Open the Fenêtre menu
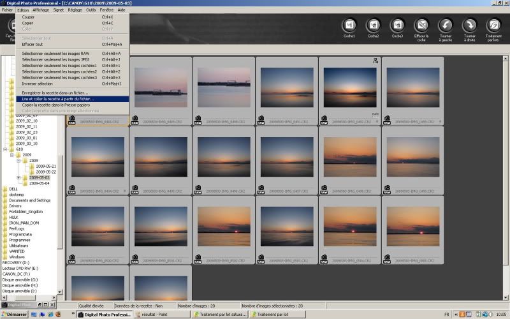 point(106,10)
